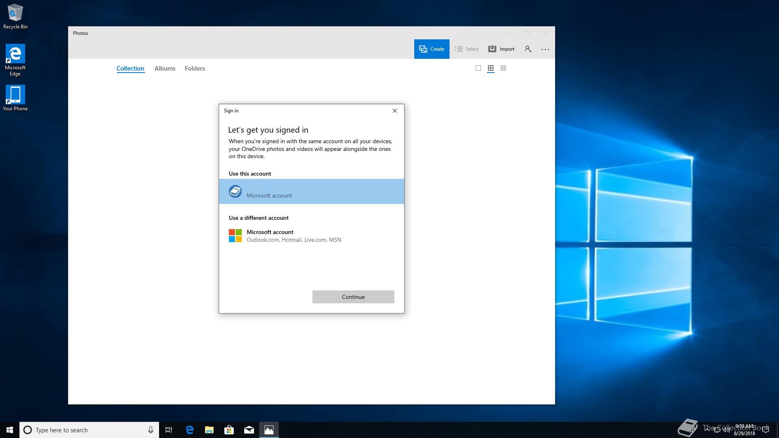Maximize the Photos window
Viewport: 779px width, 438px height.
tap(527, 33)
